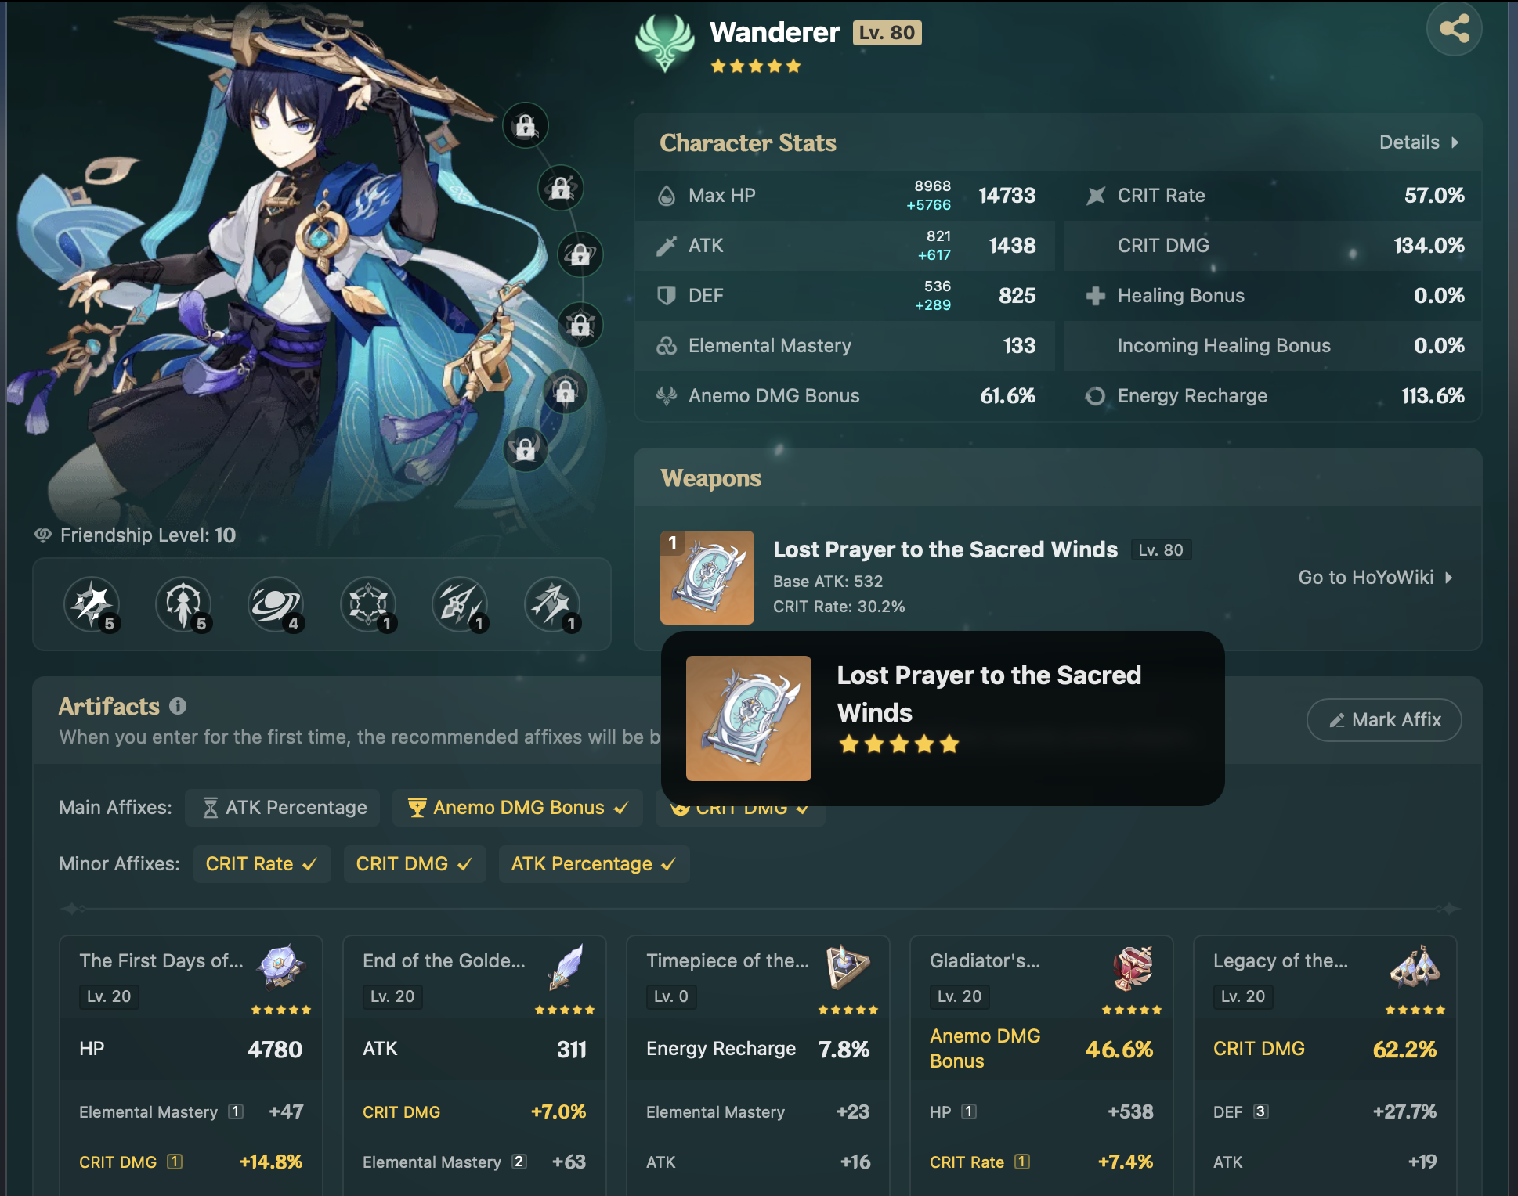This screenshot has height=1196, width=1518.
Task: Select the talent icon showing level 4
Action: pos(276,604)
